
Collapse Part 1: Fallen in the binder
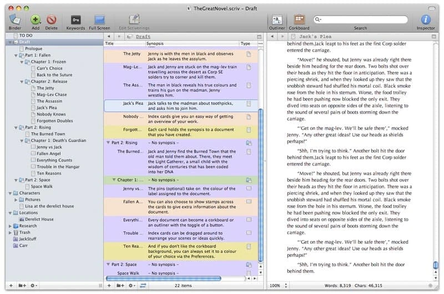click(16, 55)
